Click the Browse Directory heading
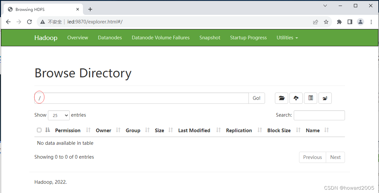The height and width of the screenshot is (193, 379). [83, 73]
